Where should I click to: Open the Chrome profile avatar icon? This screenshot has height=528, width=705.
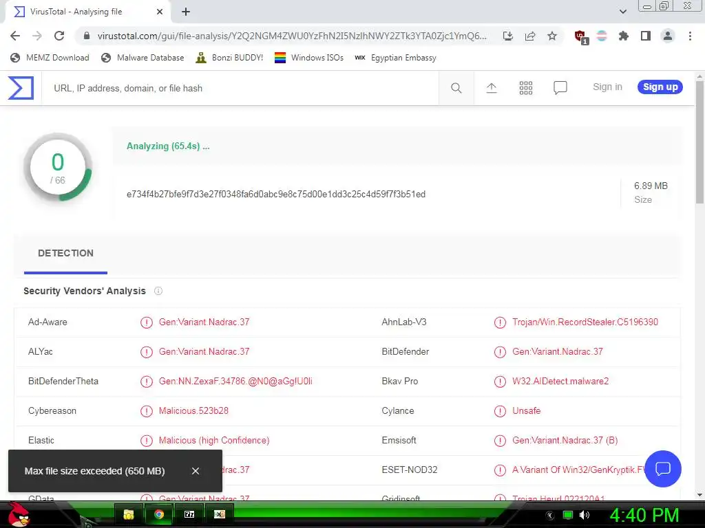point(668,36)
